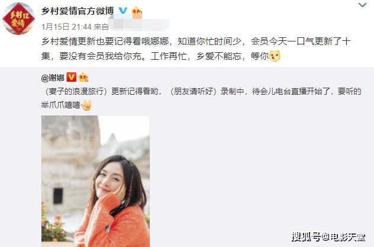Click the 搜狐号@电影天堂 watermark
The width and height of the screenshot is (374, 247).
click(x=328, y=237)
